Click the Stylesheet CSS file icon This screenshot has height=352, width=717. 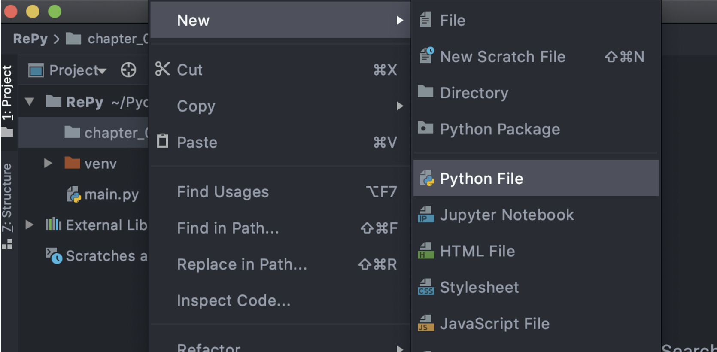(x=425, y=287)
